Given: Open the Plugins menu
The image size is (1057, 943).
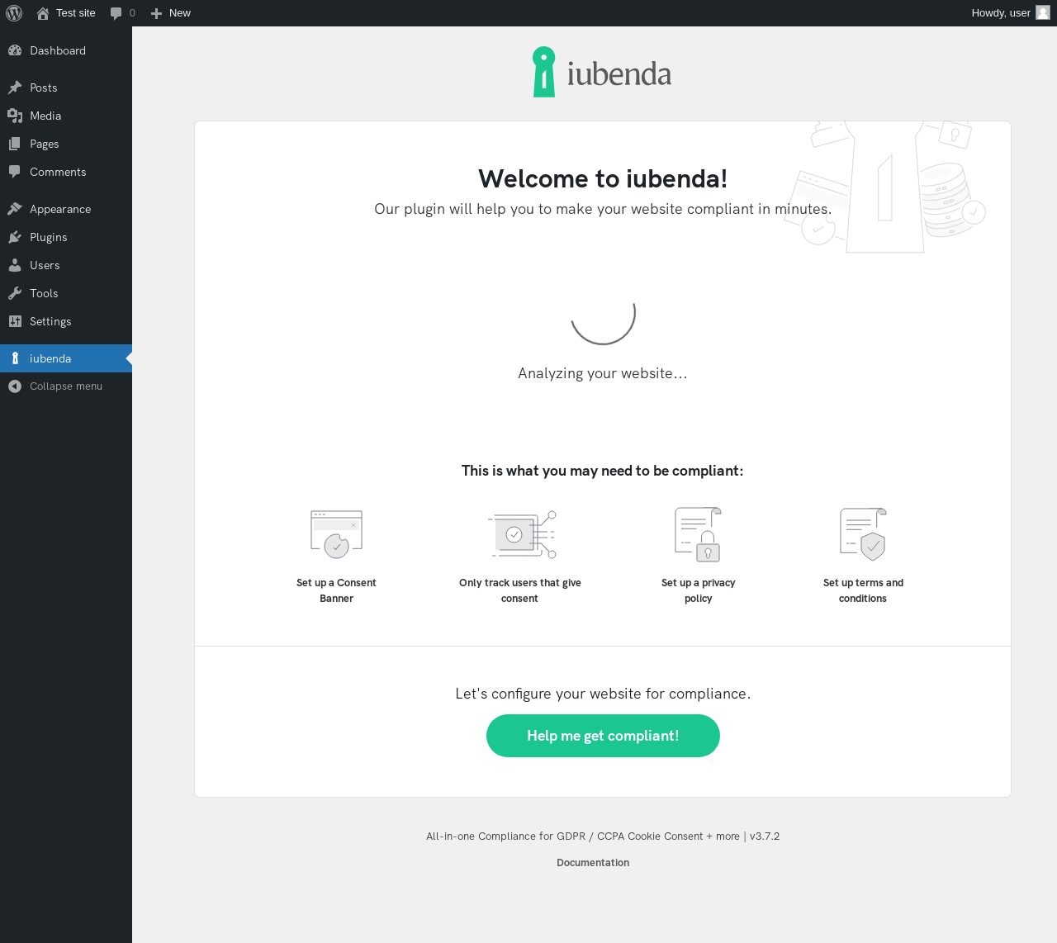Looking at the screenshot, I should pyautogui.click(x=66, y=237).
